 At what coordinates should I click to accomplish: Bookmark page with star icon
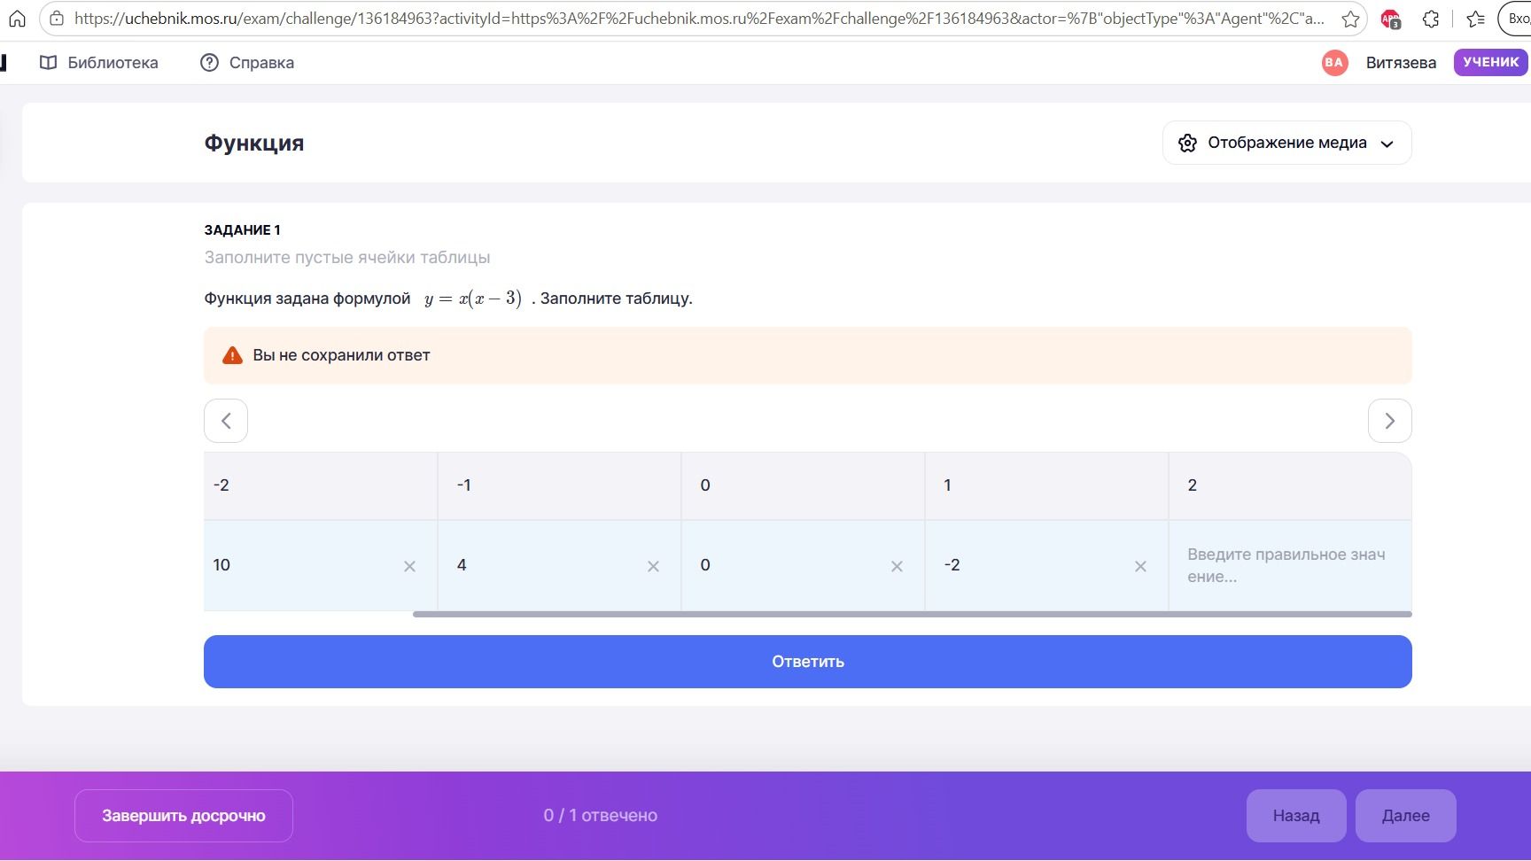point(1350,19)
